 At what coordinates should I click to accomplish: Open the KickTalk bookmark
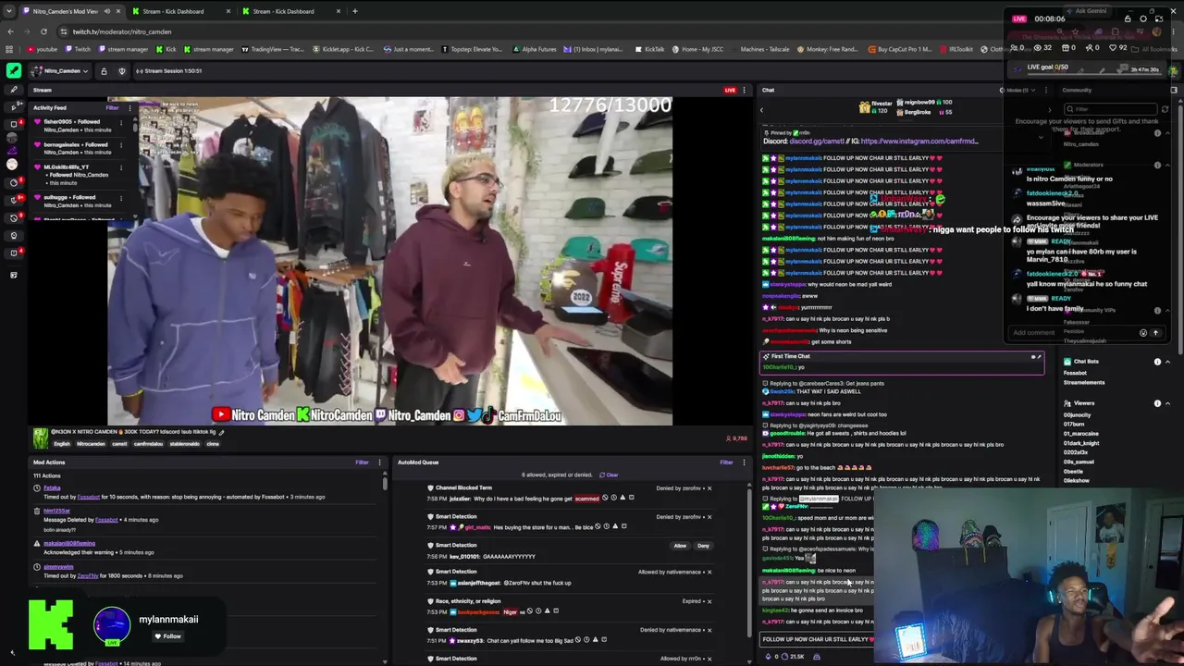[x=649, y=49]
